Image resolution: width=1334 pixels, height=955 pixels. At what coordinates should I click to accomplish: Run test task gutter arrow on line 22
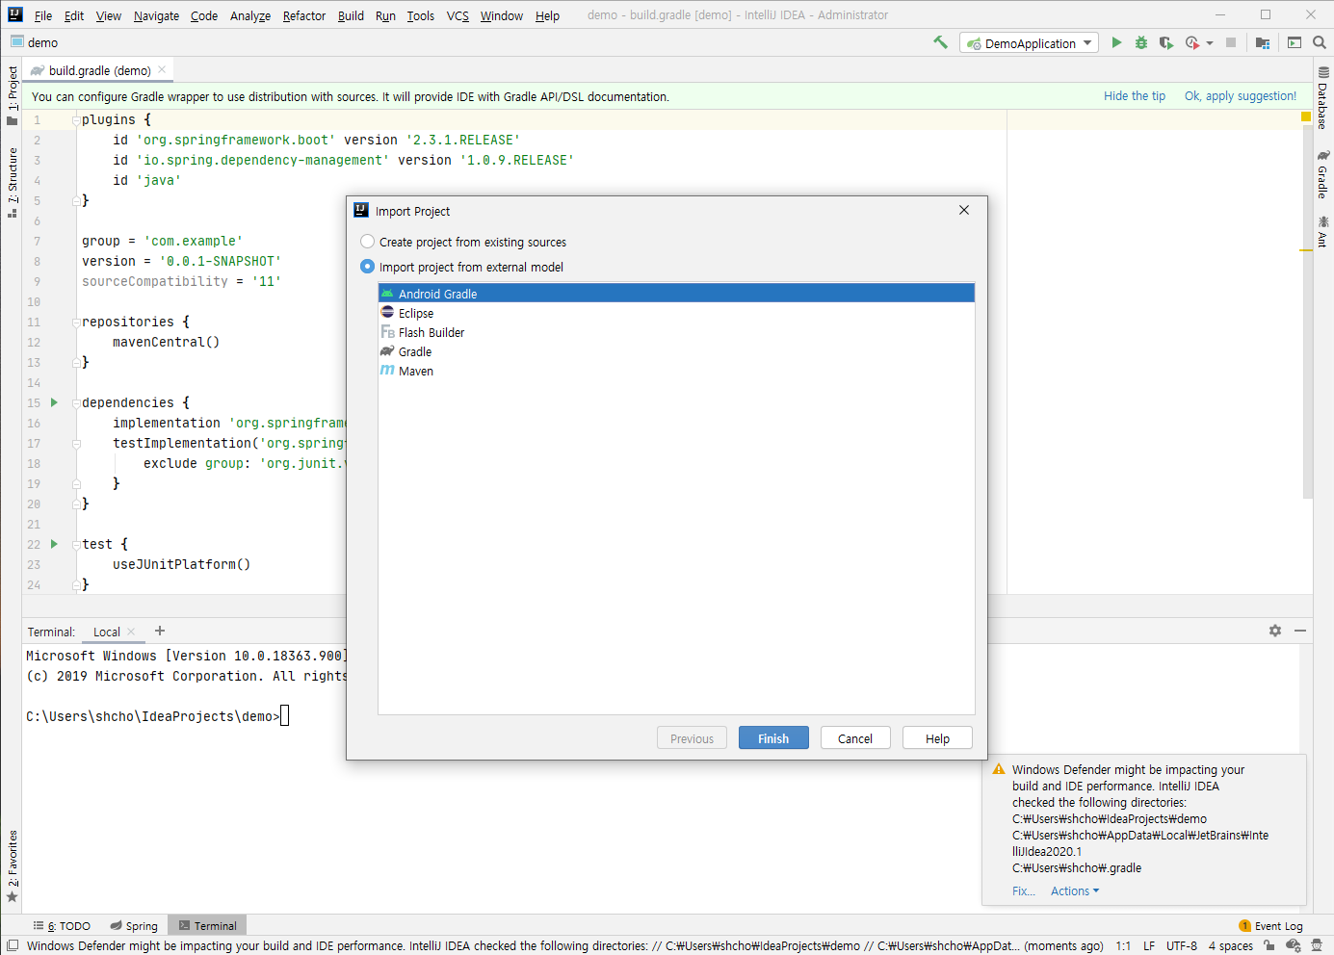54,544
